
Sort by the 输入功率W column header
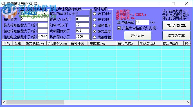coord(150,43)
